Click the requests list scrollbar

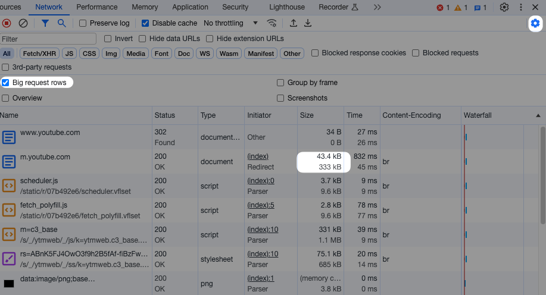tap(543, 175)
